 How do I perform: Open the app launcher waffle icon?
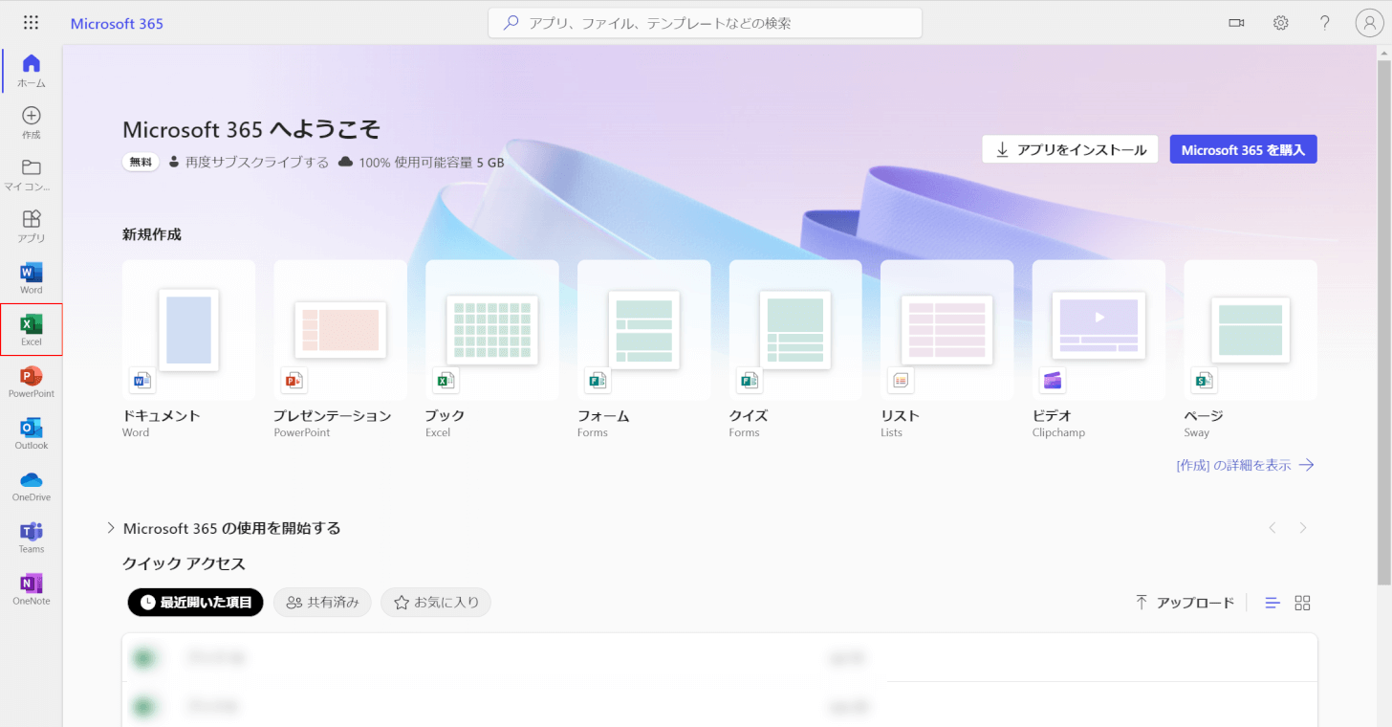coord(31,23)
